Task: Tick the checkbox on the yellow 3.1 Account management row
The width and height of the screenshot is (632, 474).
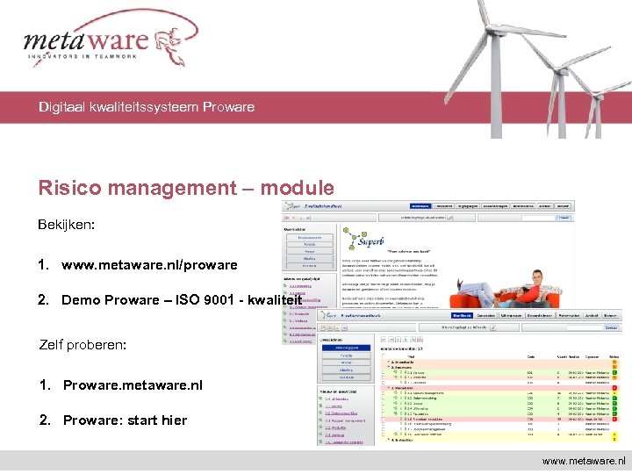Action: (384, 393)
